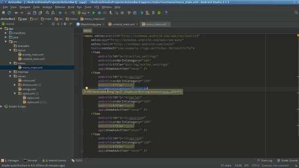Click the yellow light bulb quick-fix icon
Image resolution: width=299 pixels, height=168 pixels.
click(x=86, y=88)
